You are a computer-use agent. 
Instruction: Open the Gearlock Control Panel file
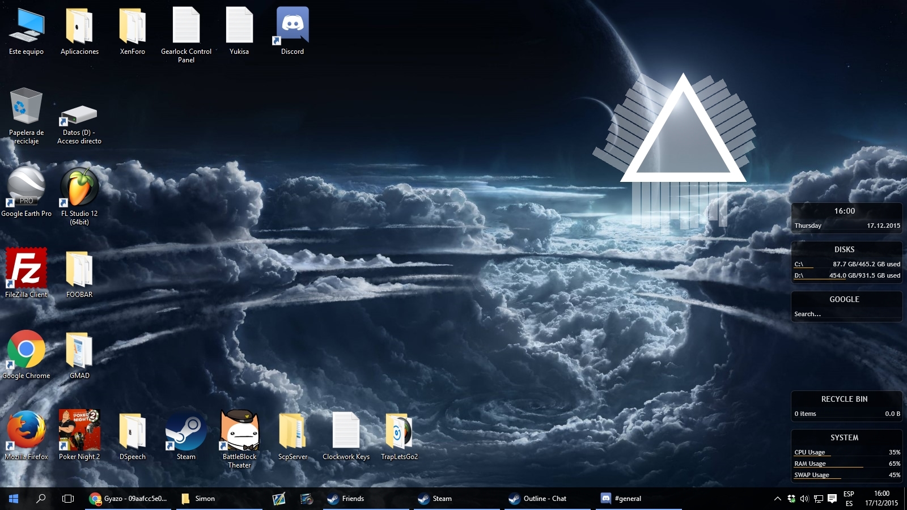tap(186, 26)
